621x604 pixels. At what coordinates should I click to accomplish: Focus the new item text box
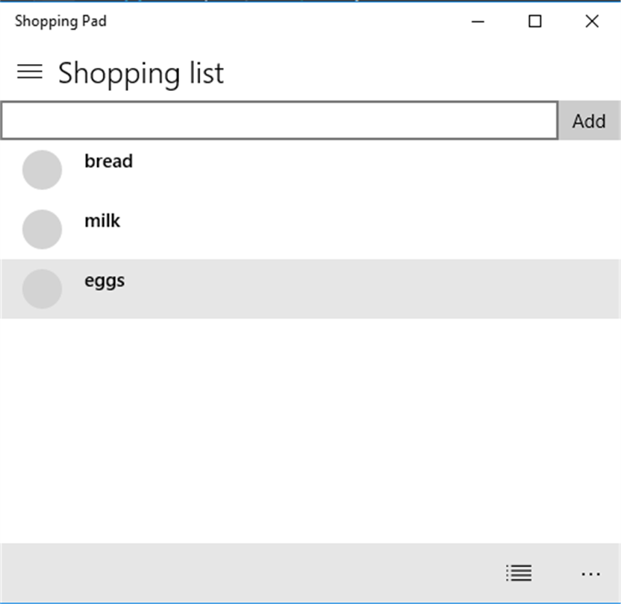[279, 121]
